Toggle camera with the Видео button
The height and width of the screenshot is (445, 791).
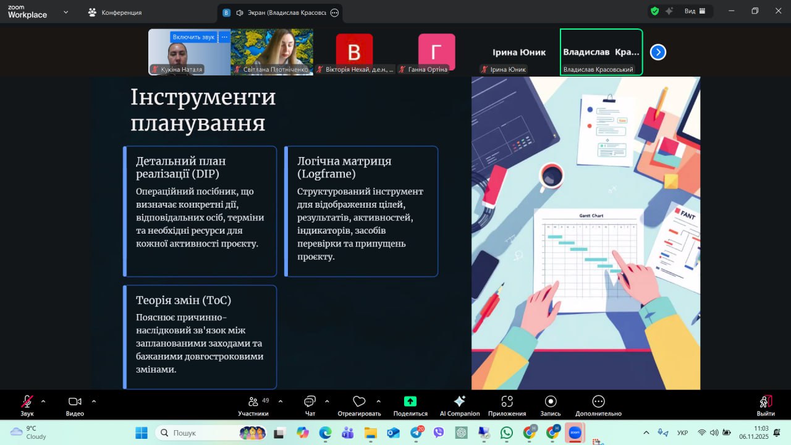coord(75,402)
